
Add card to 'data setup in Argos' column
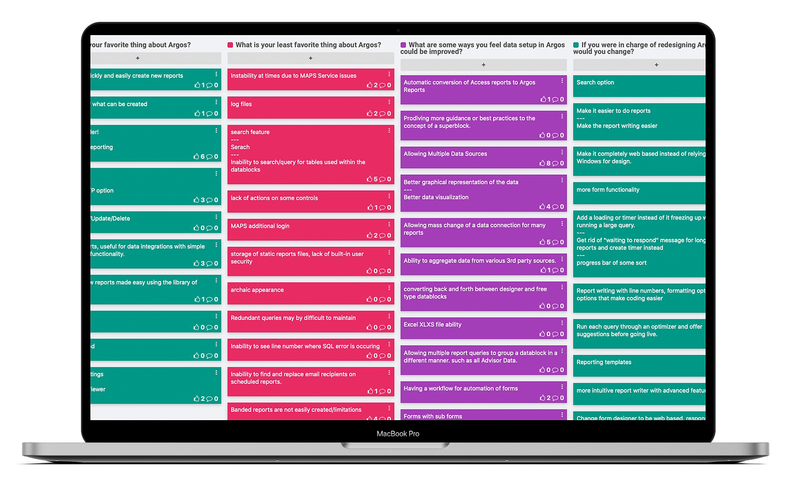483,65
